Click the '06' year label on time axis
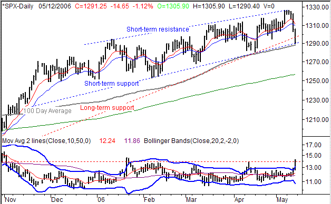Image resolution: width=331 pixels, height=204 pixels. click(101, 200)
